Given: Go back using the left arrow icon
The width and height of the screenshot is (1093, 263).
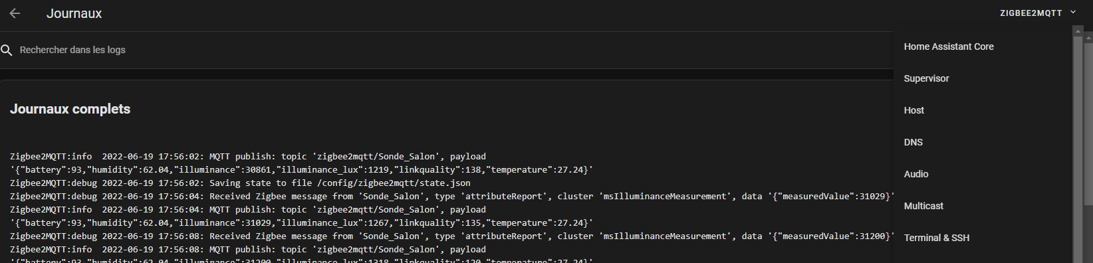Looking at the screenshot, I should 15,13.
